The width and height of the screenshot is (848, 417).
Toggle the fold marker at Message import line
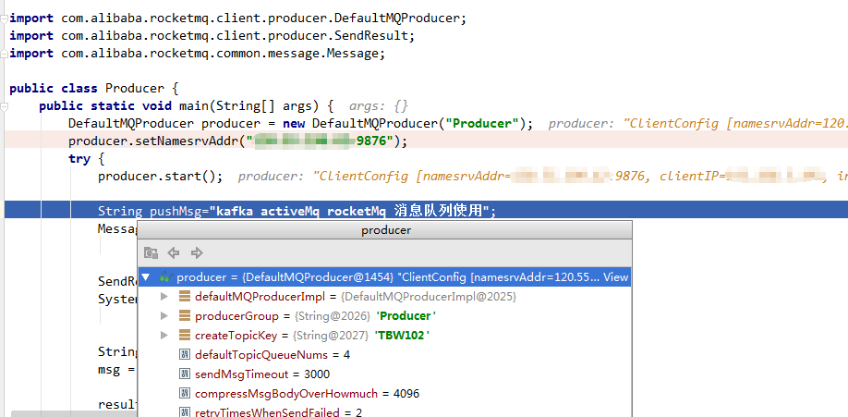(x=5, y=54)
